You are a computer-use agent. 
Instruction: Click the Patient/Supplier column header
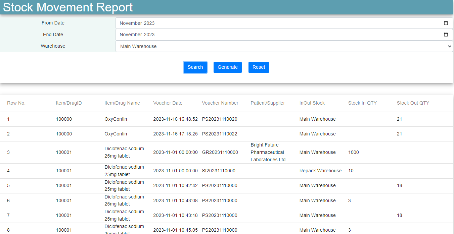click(268, 103)
